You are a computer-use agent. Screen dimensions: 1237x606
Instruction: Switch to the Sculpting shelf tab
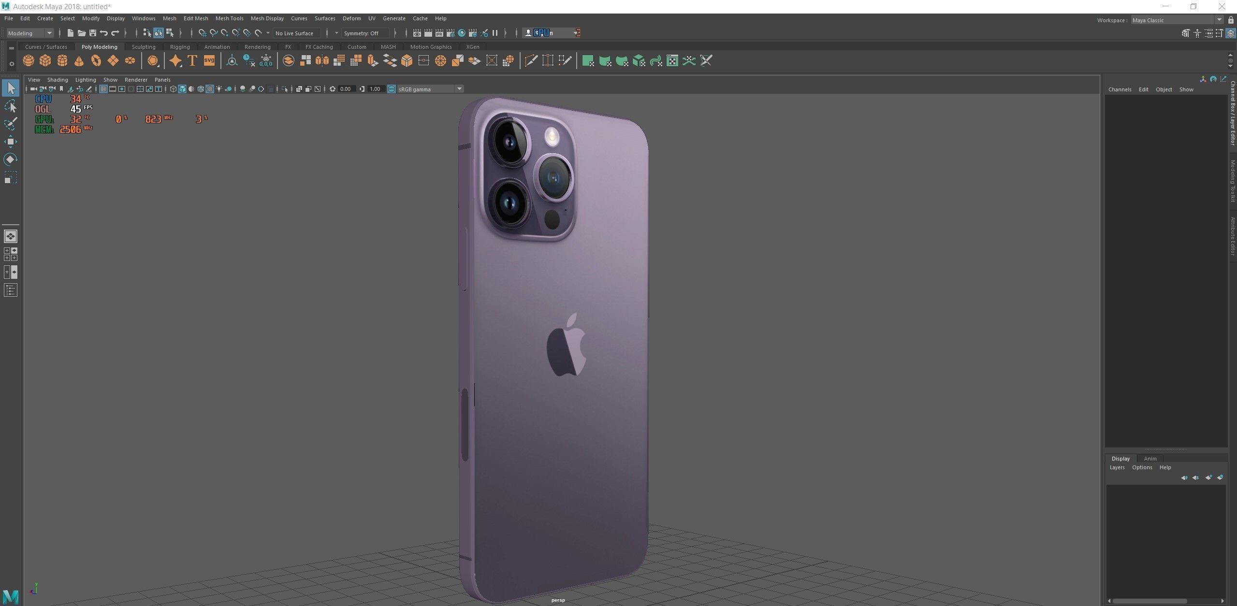pos(144,47)
